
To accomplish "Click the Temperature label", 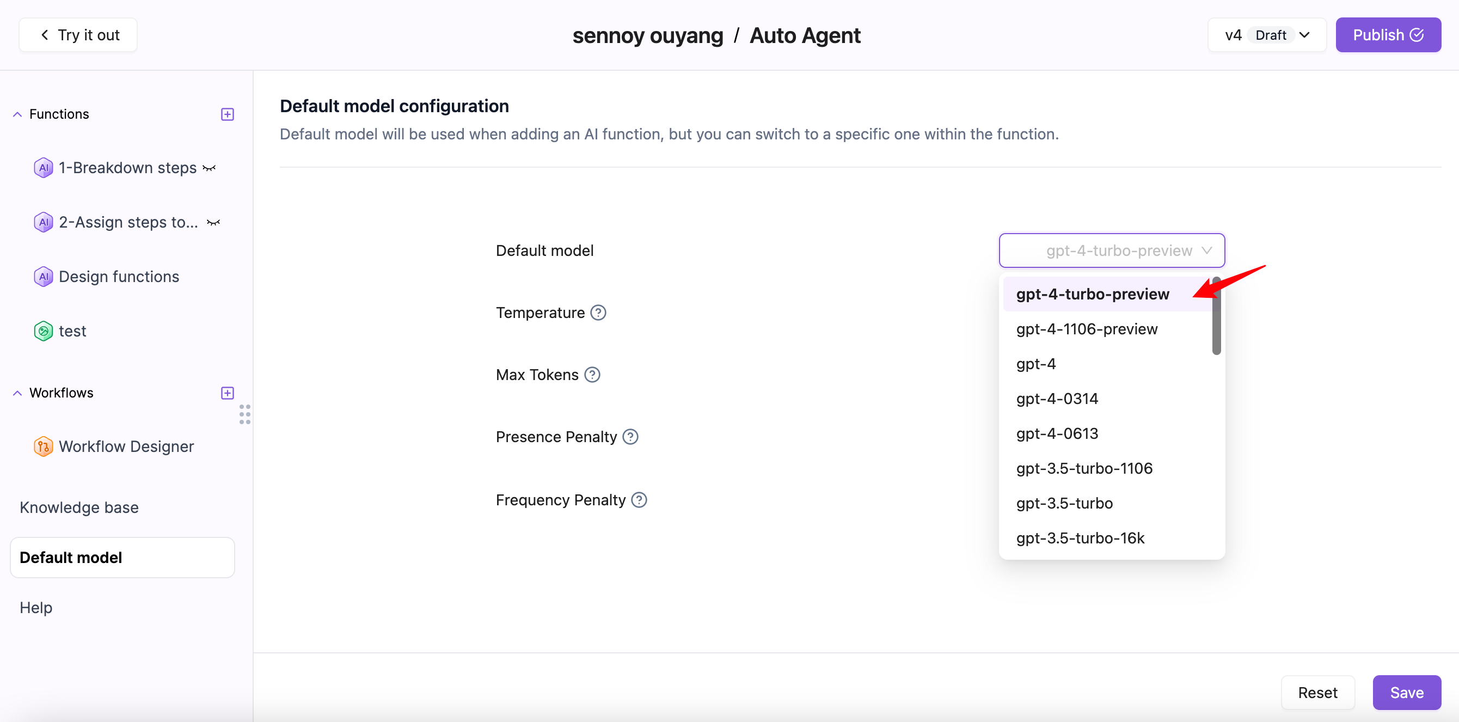I will tap(541, 313).
